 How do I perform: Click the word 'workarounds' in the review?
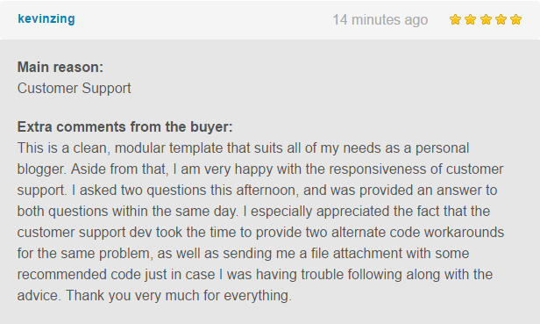pos(464,232)
